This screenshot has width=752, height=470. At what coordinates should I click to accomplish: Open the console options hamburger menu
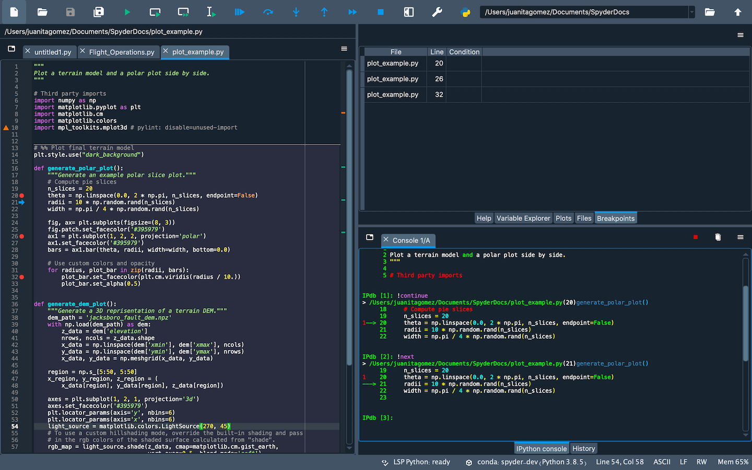[x=740, y=237]
